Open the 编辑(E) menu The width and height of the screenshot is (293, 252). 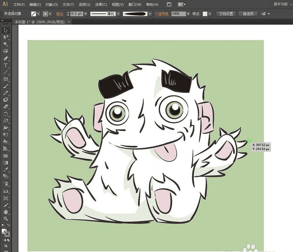click(35, 4)
